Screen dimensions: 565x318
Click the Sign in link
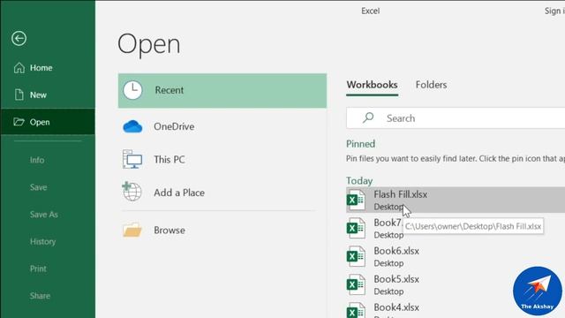click(554, 11)
